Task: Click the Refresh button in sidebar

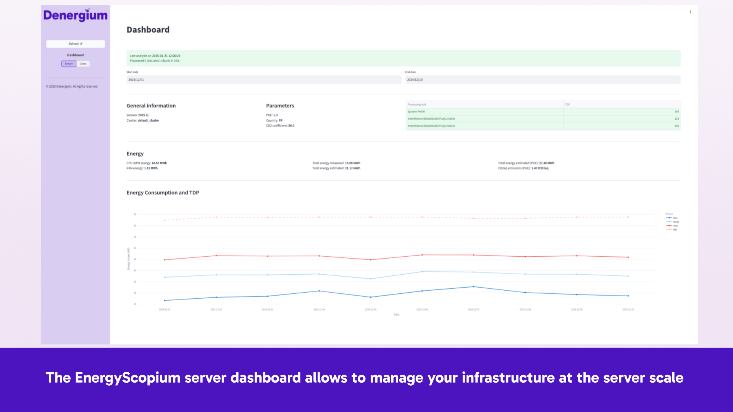Action: pyautogui.click(x=76, y=44)
